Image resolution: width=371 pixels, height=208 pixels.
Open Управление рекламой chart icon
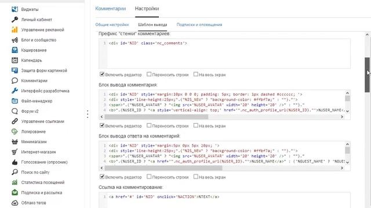click(14, 29)
